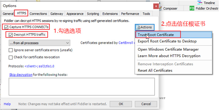
Task: Enable Check for certificate revocation
Action: tap(11, 57)
